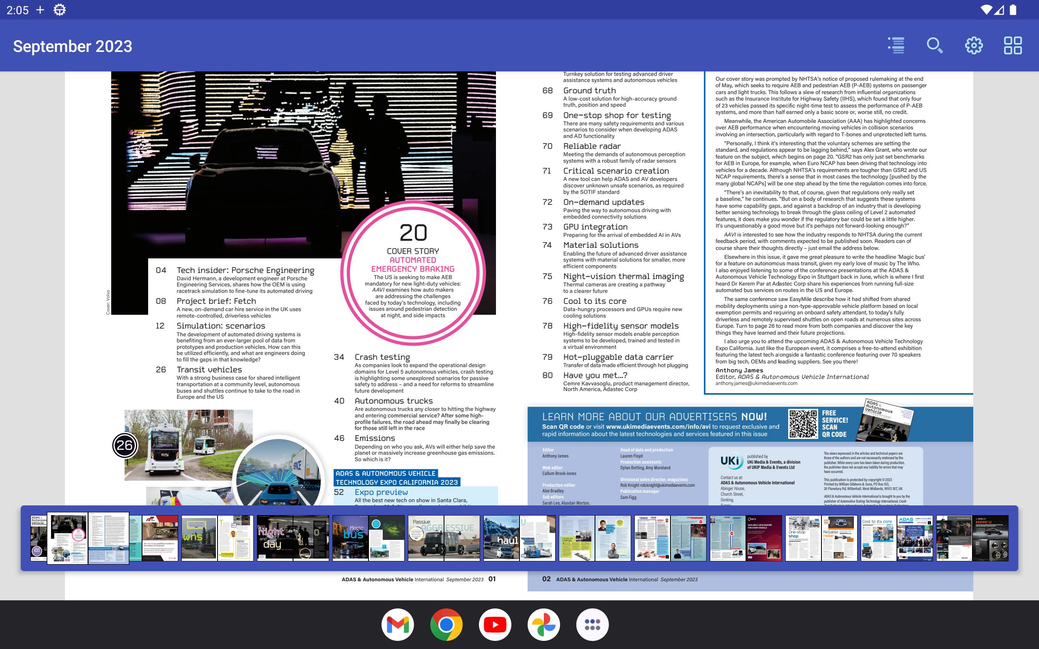Tap 'Transit vehicles' contents heading
Viewport: 1039px width, 649px height.
pyautogui.click(x=209, y=370)
